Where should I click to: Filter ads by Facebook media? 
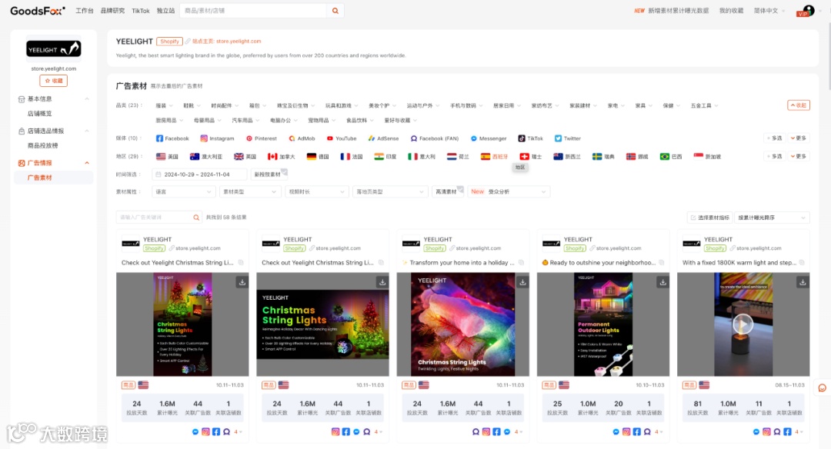pos(172,138)
